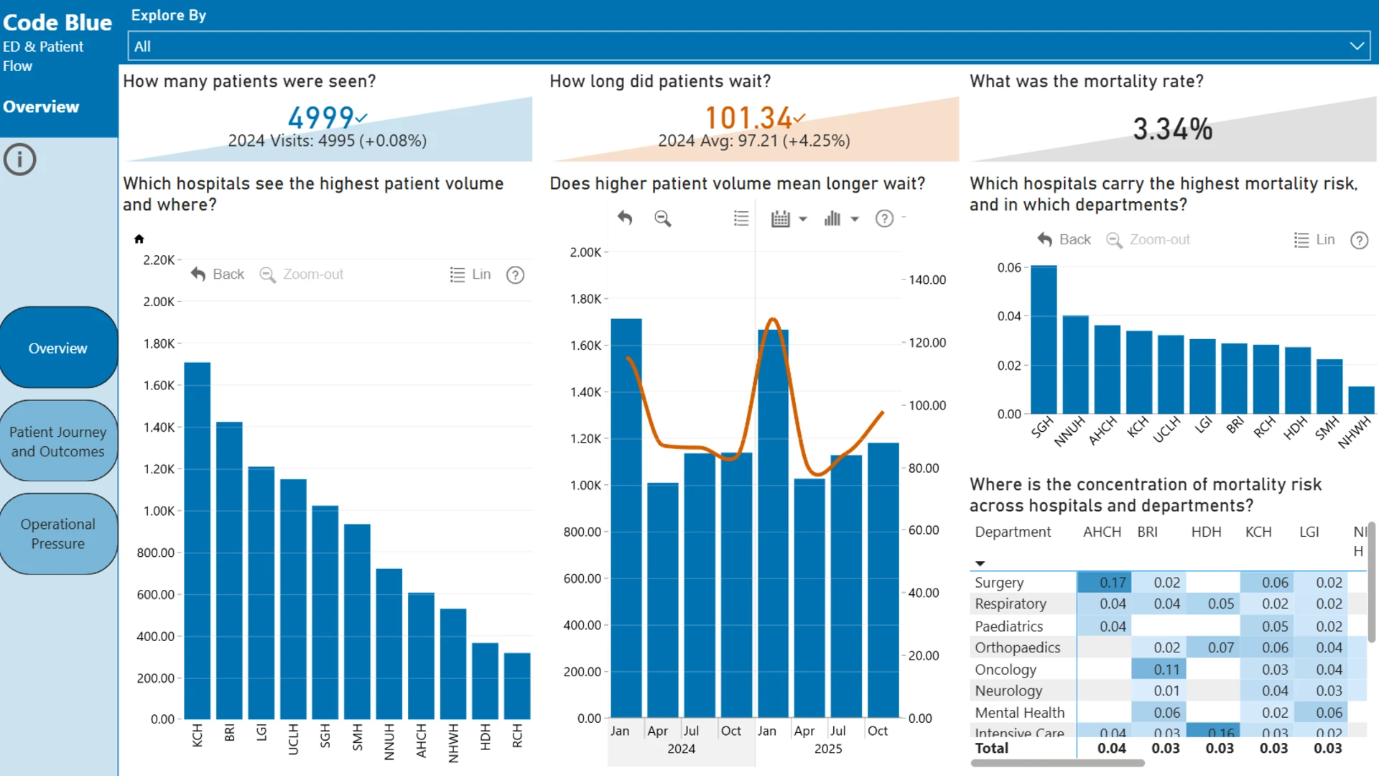Click the orange wait-time line peak
Image resolution: width=1379 pixels, height=776 pixels.
(773, 319)
